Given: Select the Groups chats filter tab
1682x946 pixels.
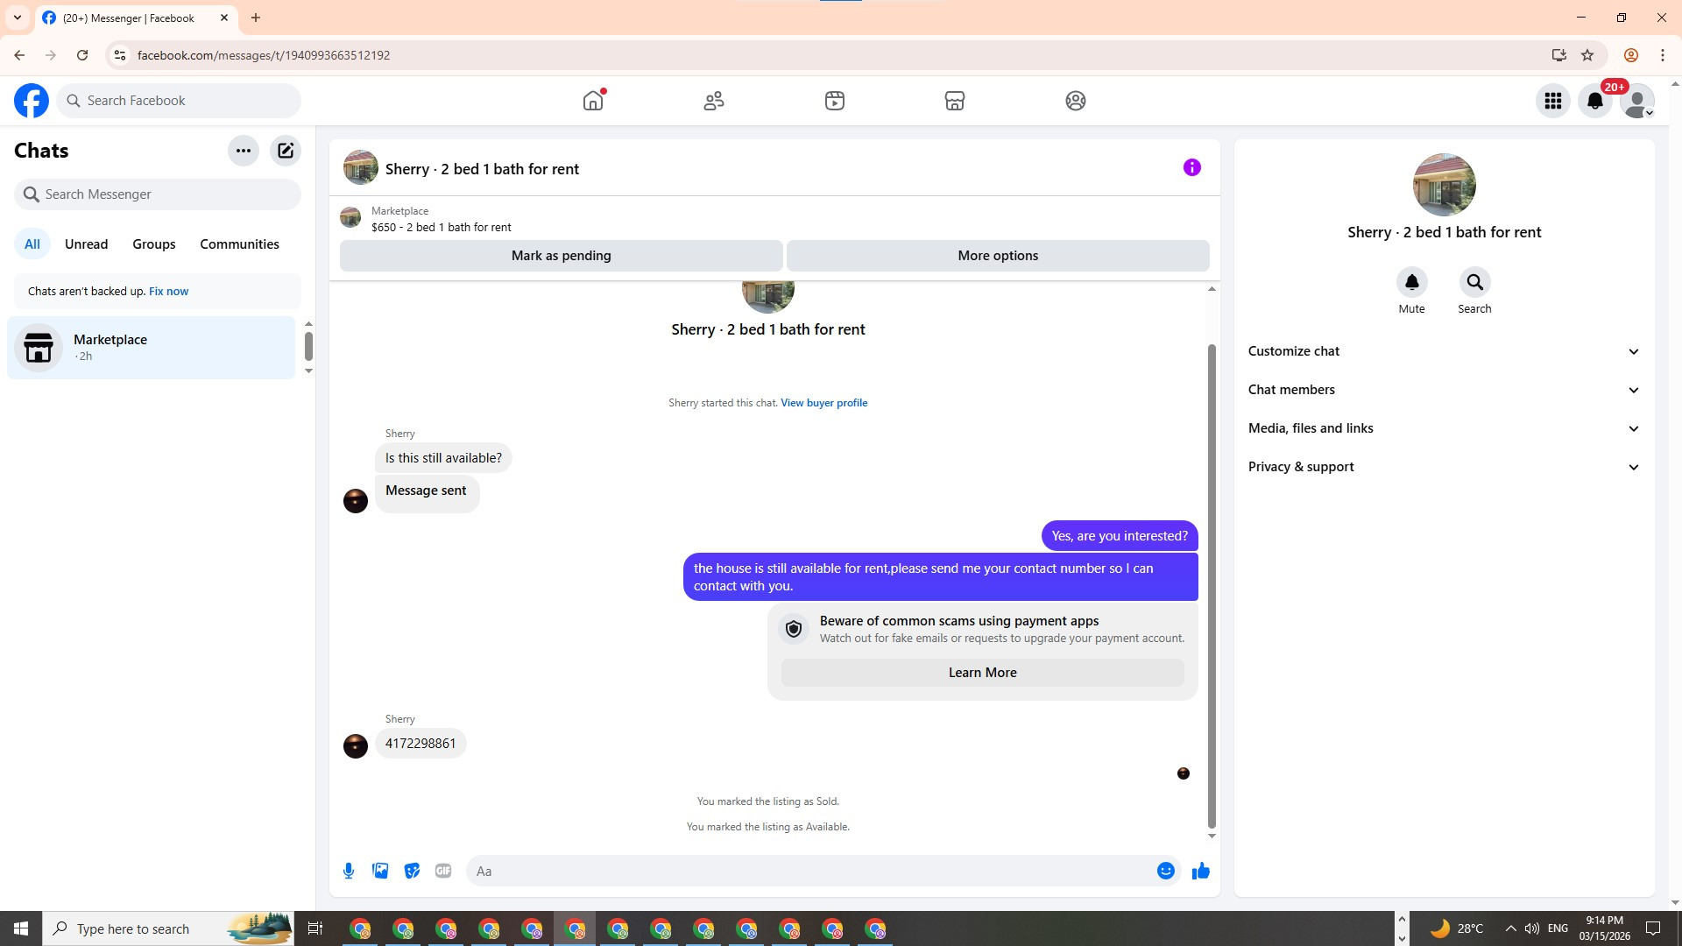Looking at the screenshot, I should click(154, 244).
